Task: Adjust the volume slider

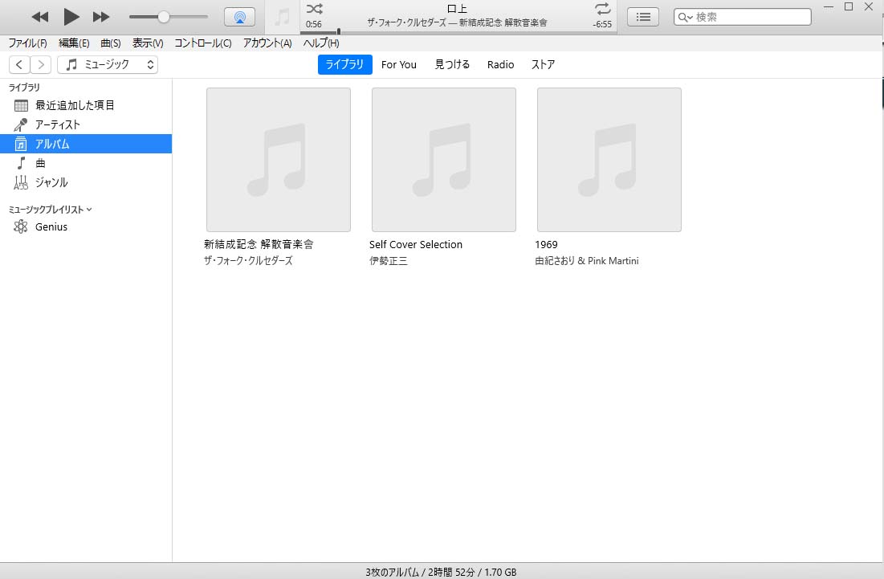Action: [164, 17]
